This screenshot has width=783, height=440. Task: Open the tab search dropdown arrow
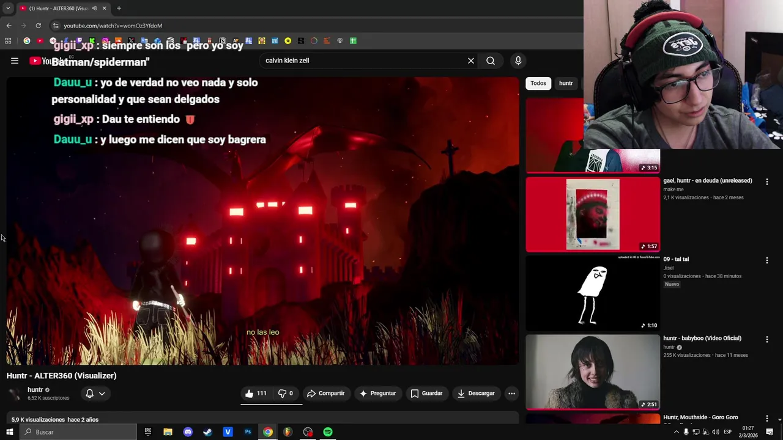pos(7,8)
